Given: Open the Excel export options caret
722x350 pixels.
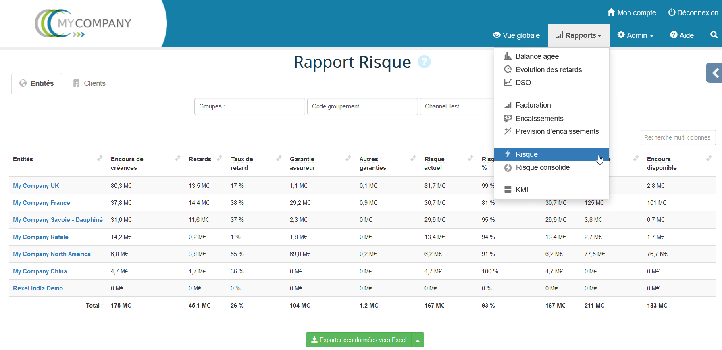Looking at the screenshot, I should (418, 340).
